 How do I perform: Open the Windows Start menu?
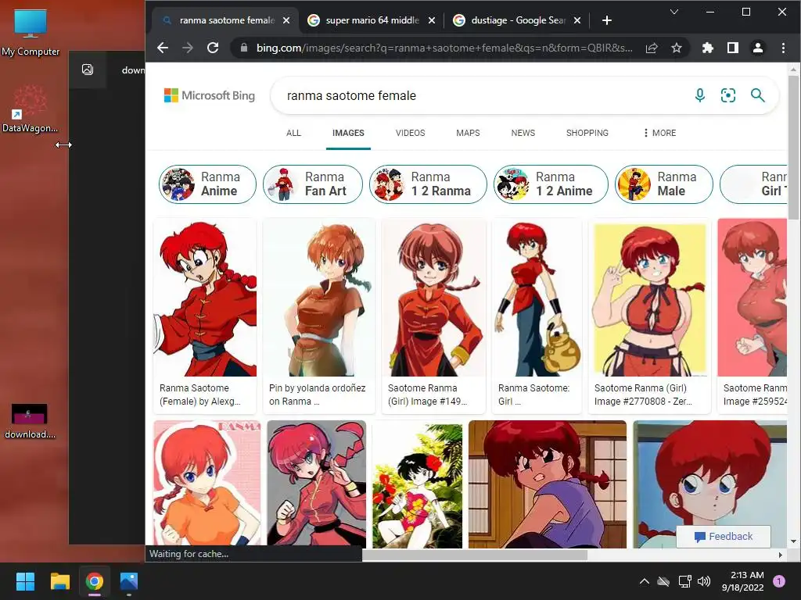(x=25, y=581)
